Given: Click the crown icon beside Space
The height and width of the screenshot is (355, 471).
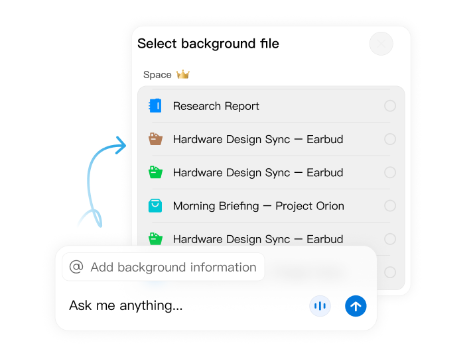Looking at the screenshot, I should point(183,75).
